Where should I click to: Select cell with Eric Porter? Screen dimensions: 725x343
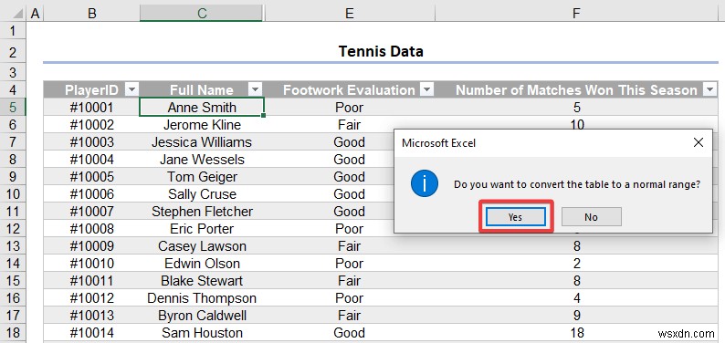202,229
